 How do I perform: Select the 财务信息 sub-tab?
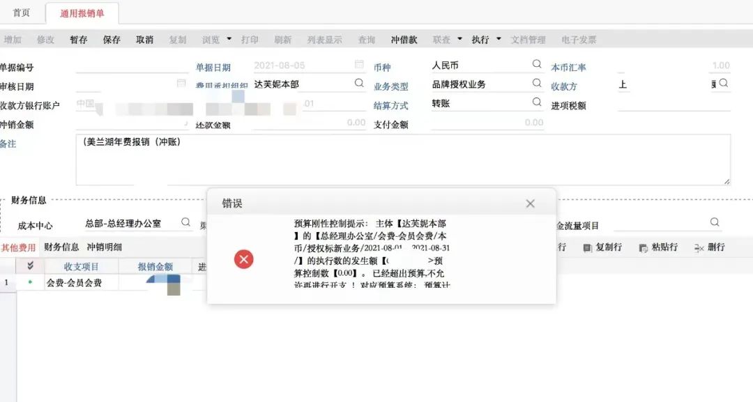point(61,247)
